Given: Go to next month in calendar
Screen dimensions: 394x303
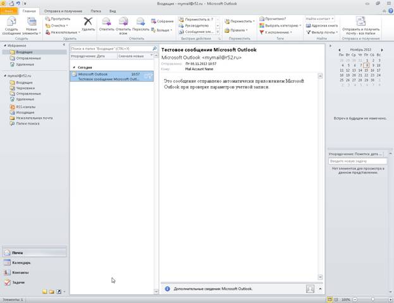Looking at the screenshot, I should (x=382, y=50).
